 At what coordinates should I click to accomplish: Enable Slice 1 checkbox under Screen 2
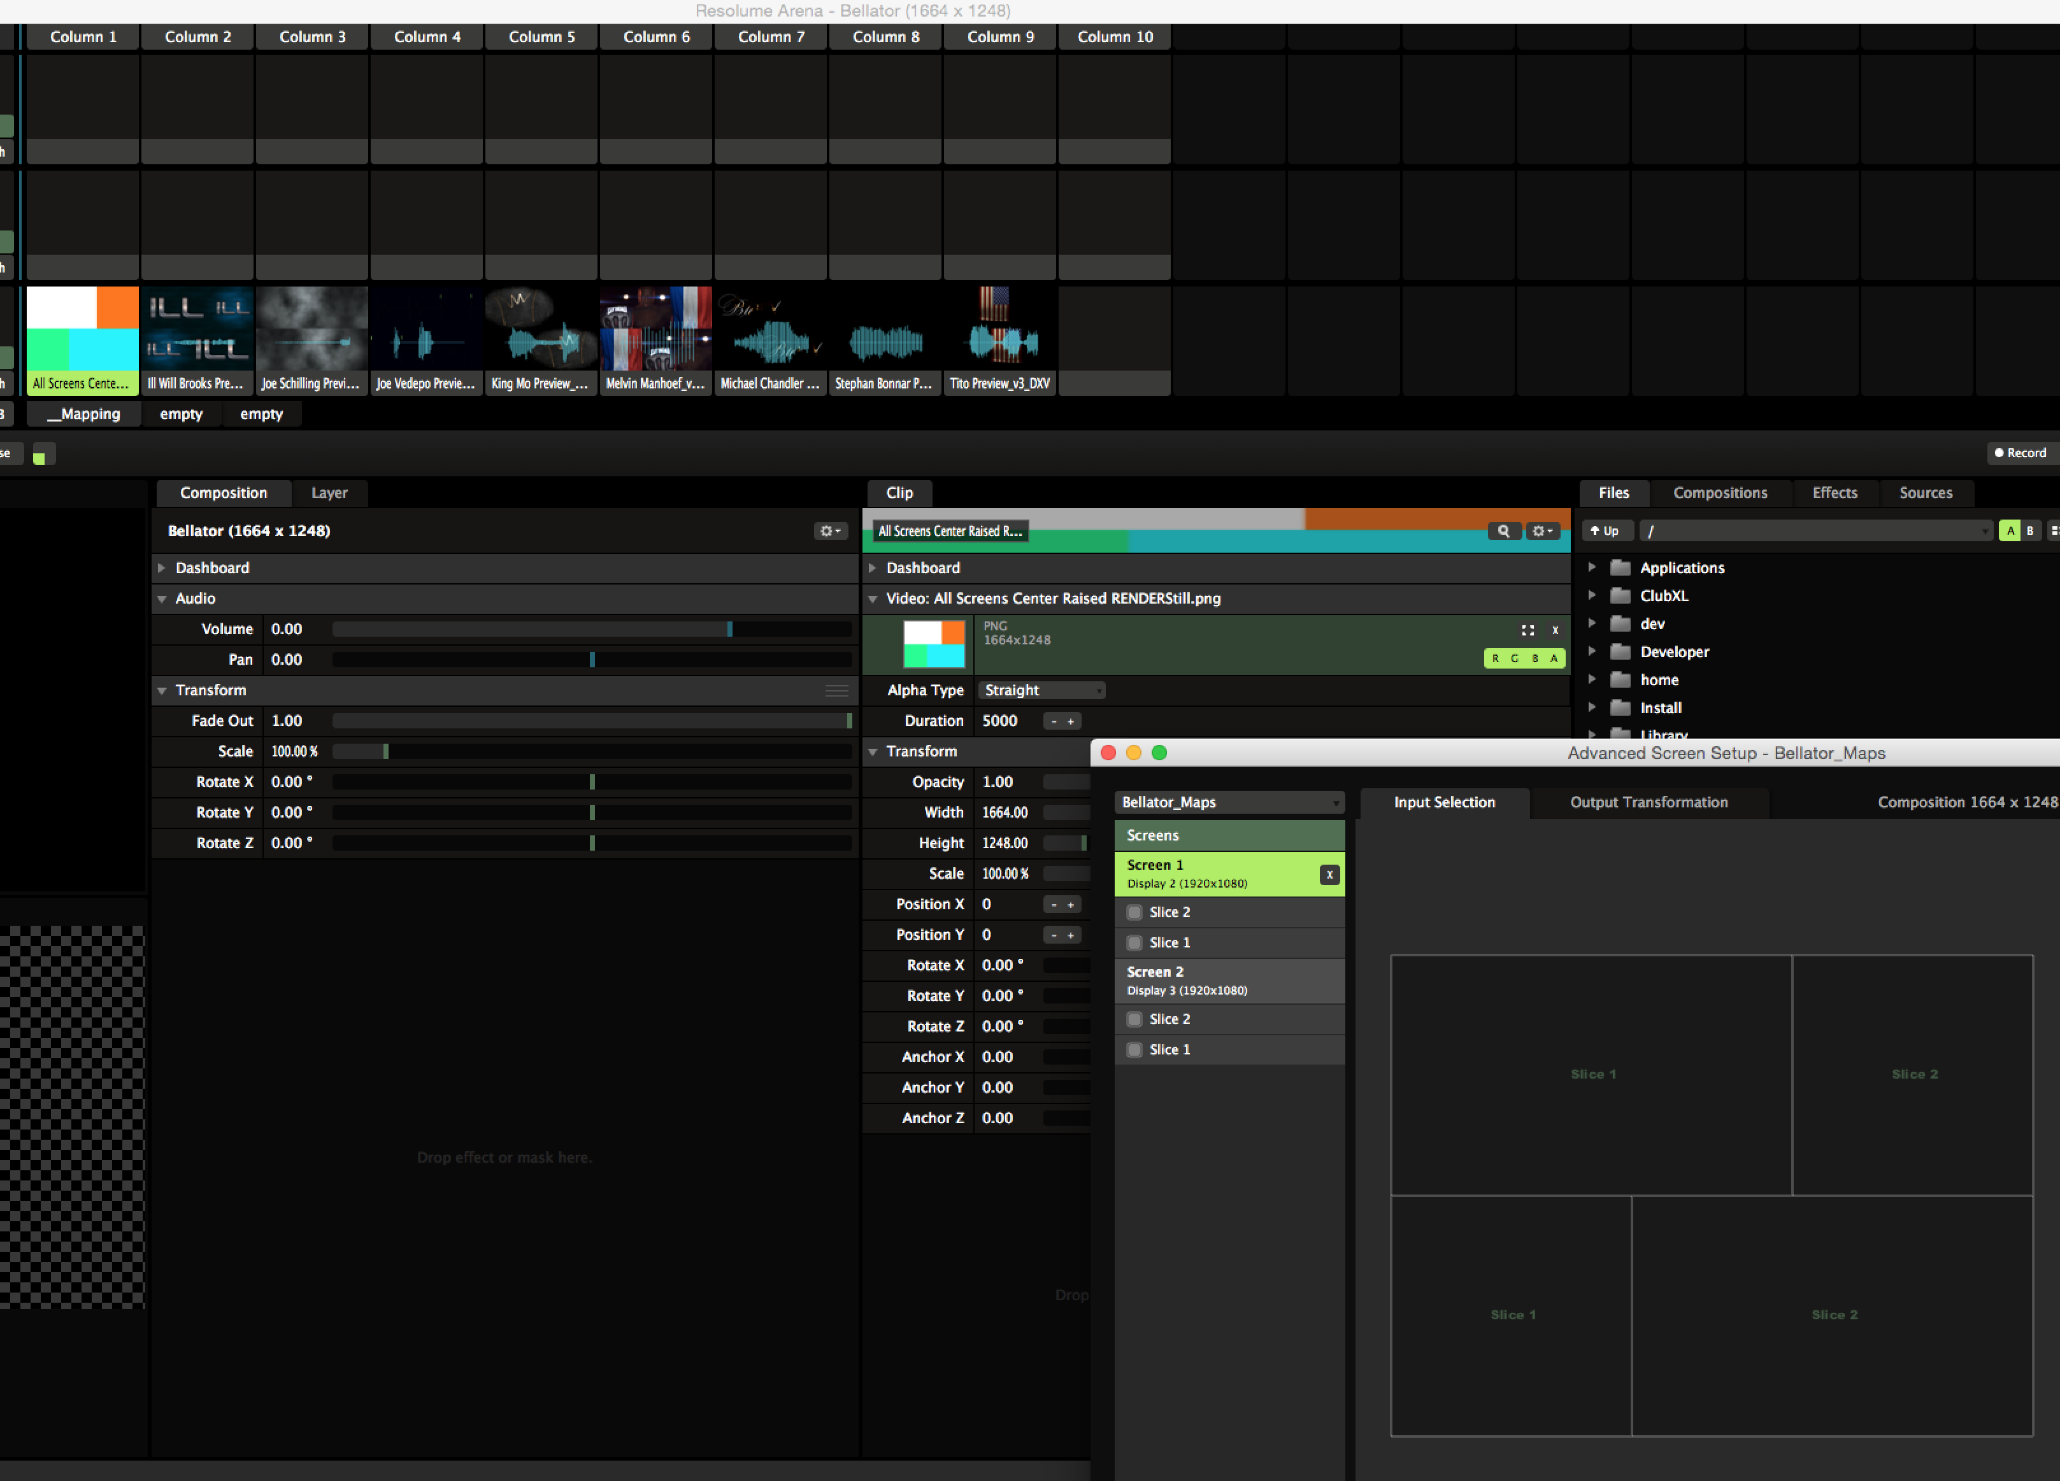(x=1134, y=1050)
